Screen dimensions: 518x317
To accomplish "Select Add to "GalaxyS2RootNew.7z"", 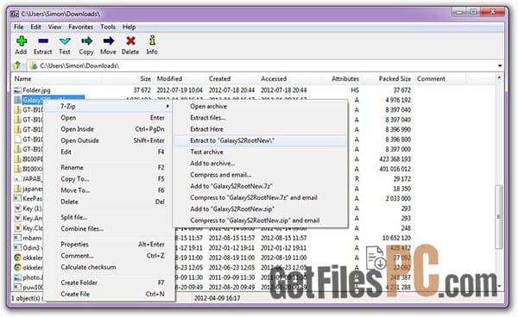I will [x=231, y=186].
